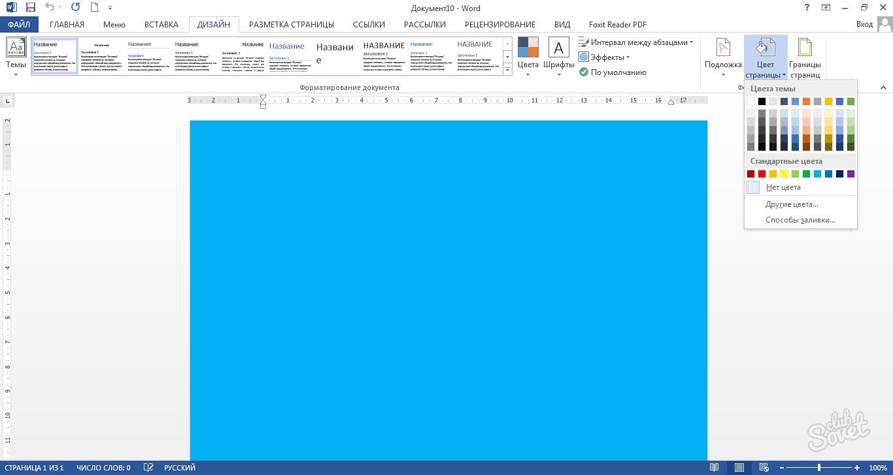The image size is (893, 475).
Task: Choose Другие цвета... option
Action: coord(792,204)
